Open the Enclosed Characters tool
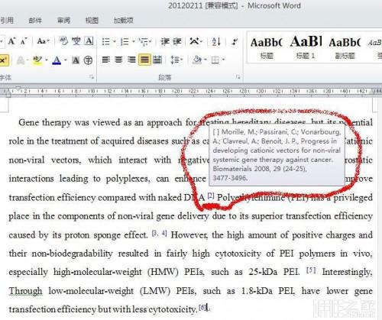This screenshot has height=320, width=382. tap(88, 60)
